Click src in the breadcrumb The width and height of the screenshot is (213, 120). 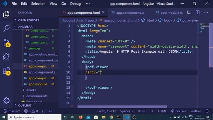coord(81,20)
